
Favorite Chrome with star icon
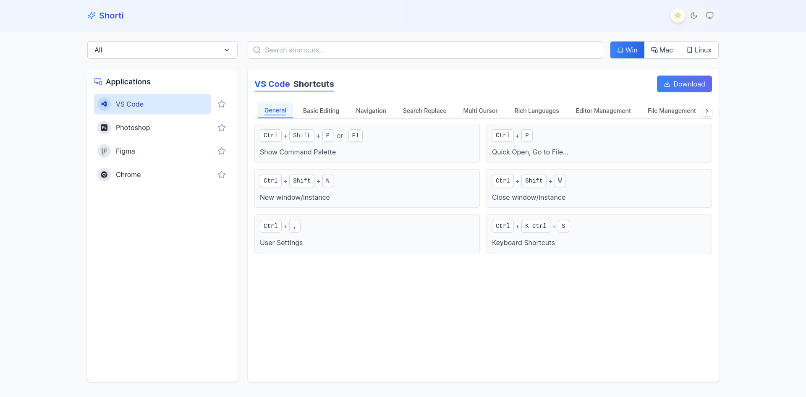point(222,175)
